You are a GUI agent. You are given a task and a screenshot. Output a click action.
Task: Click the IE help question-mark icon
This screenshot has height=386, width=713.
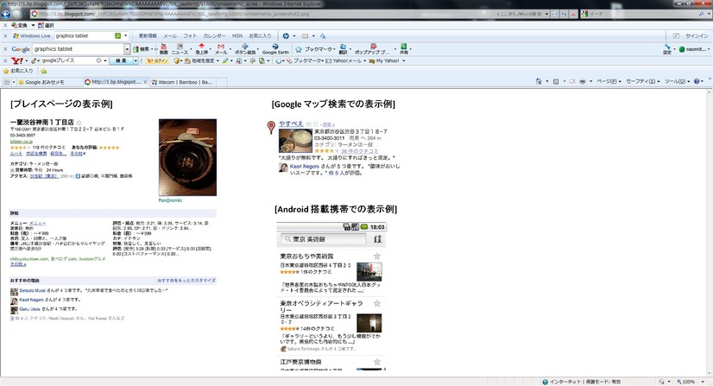tap(697, 81)
